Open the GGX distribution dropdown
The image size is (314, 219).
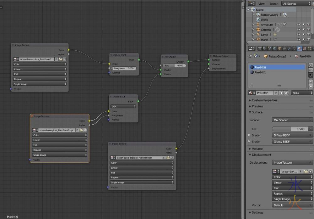[x=123, y=106]
